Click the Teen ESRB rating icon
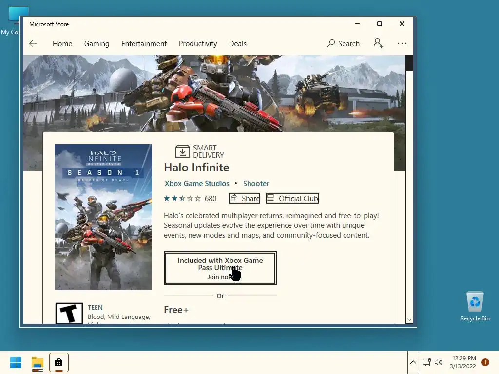The height and width of the screenshot is (374, 499). tap(69, 313)
